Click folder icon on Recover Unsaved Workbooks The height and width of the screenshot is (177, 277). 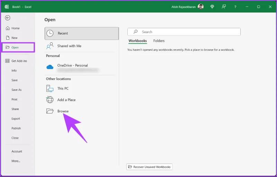tap(130, 167)
